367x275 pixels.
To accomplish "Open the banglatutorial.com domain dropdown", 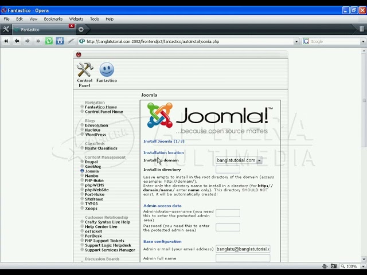I will point(239,160).
